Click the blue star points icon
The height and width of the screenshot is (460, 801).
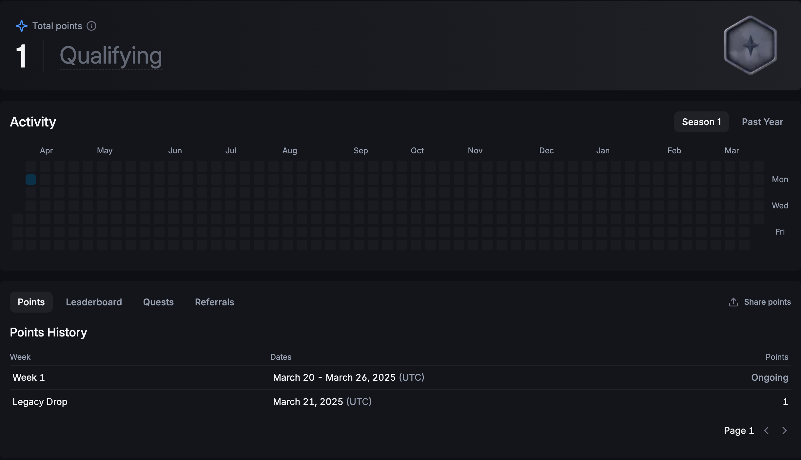pos(22,26)
